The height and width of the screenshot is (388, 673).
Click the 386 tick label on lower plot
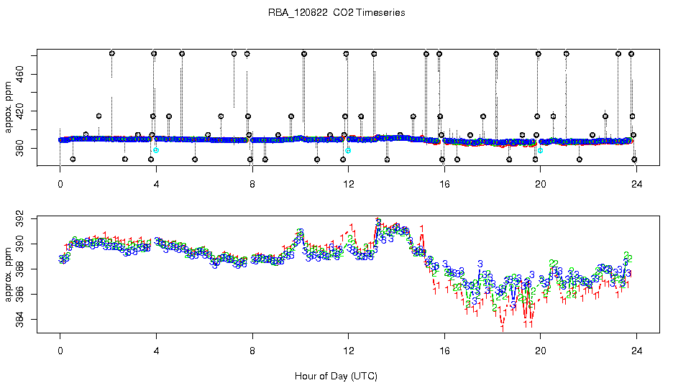[19, 294]
